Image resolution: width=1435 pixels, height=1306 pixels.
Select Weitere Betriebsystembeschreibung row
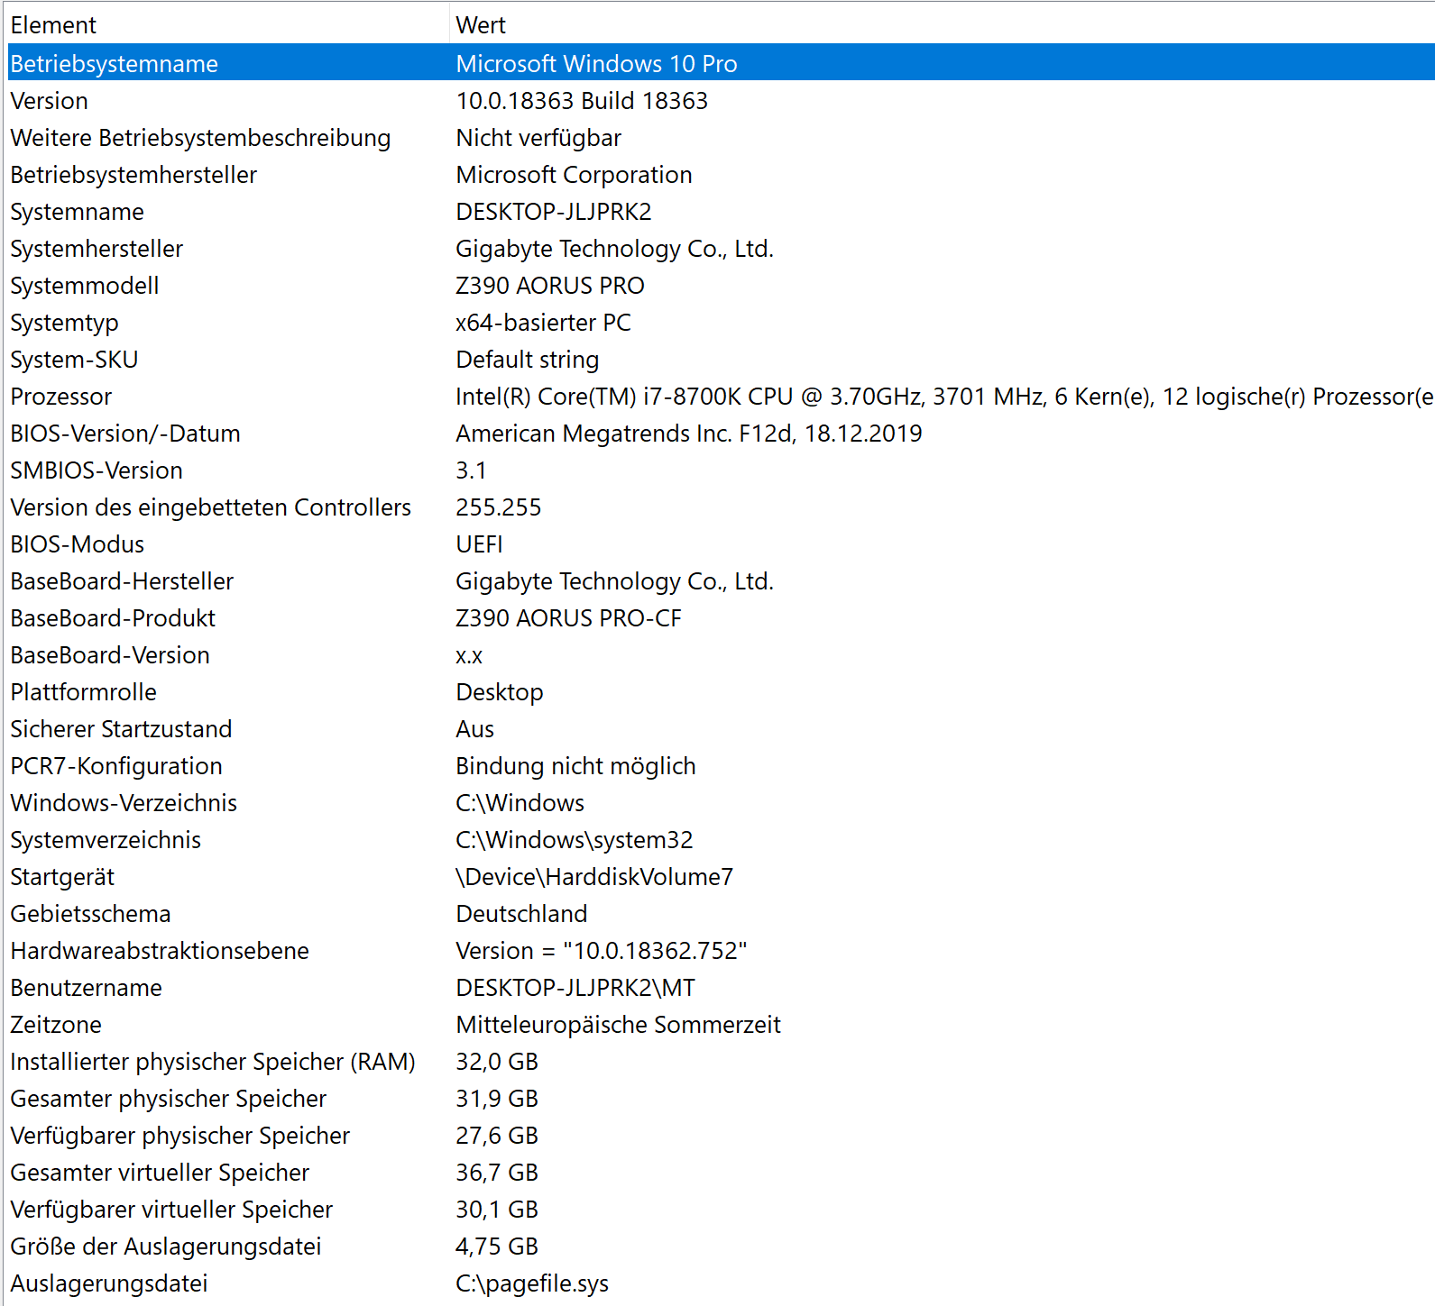(721, 138)
